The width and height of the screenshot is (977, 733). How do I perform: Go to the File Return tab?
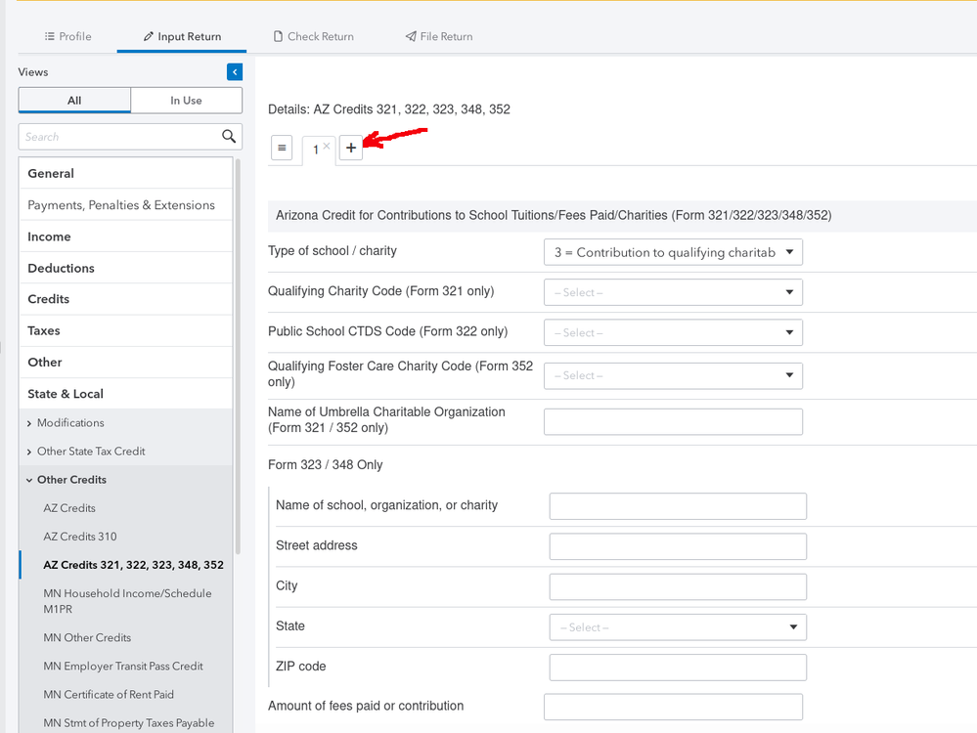438,36
